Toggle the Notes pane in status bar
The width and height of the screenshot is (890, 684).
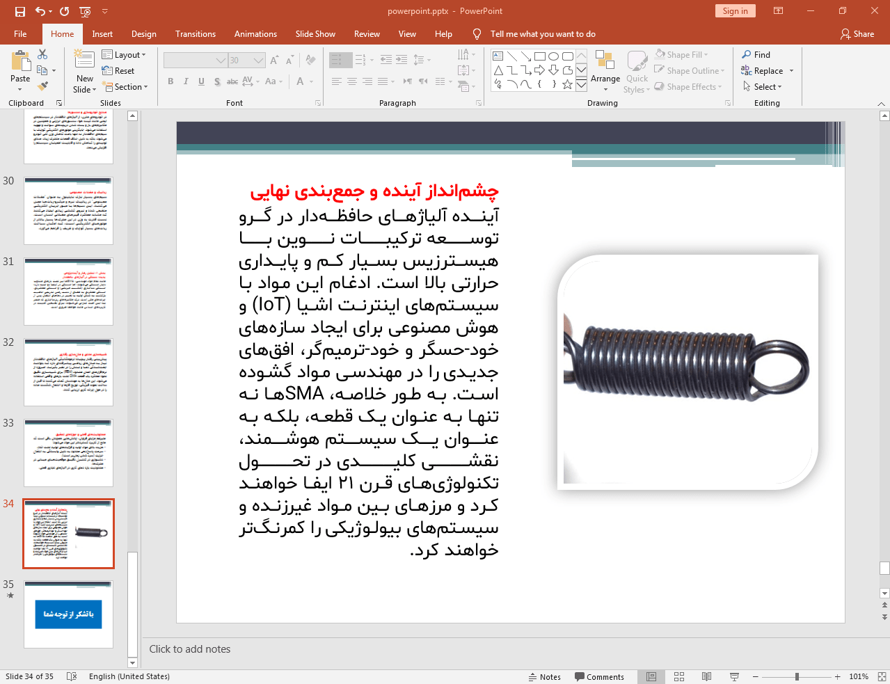[544, 676]
